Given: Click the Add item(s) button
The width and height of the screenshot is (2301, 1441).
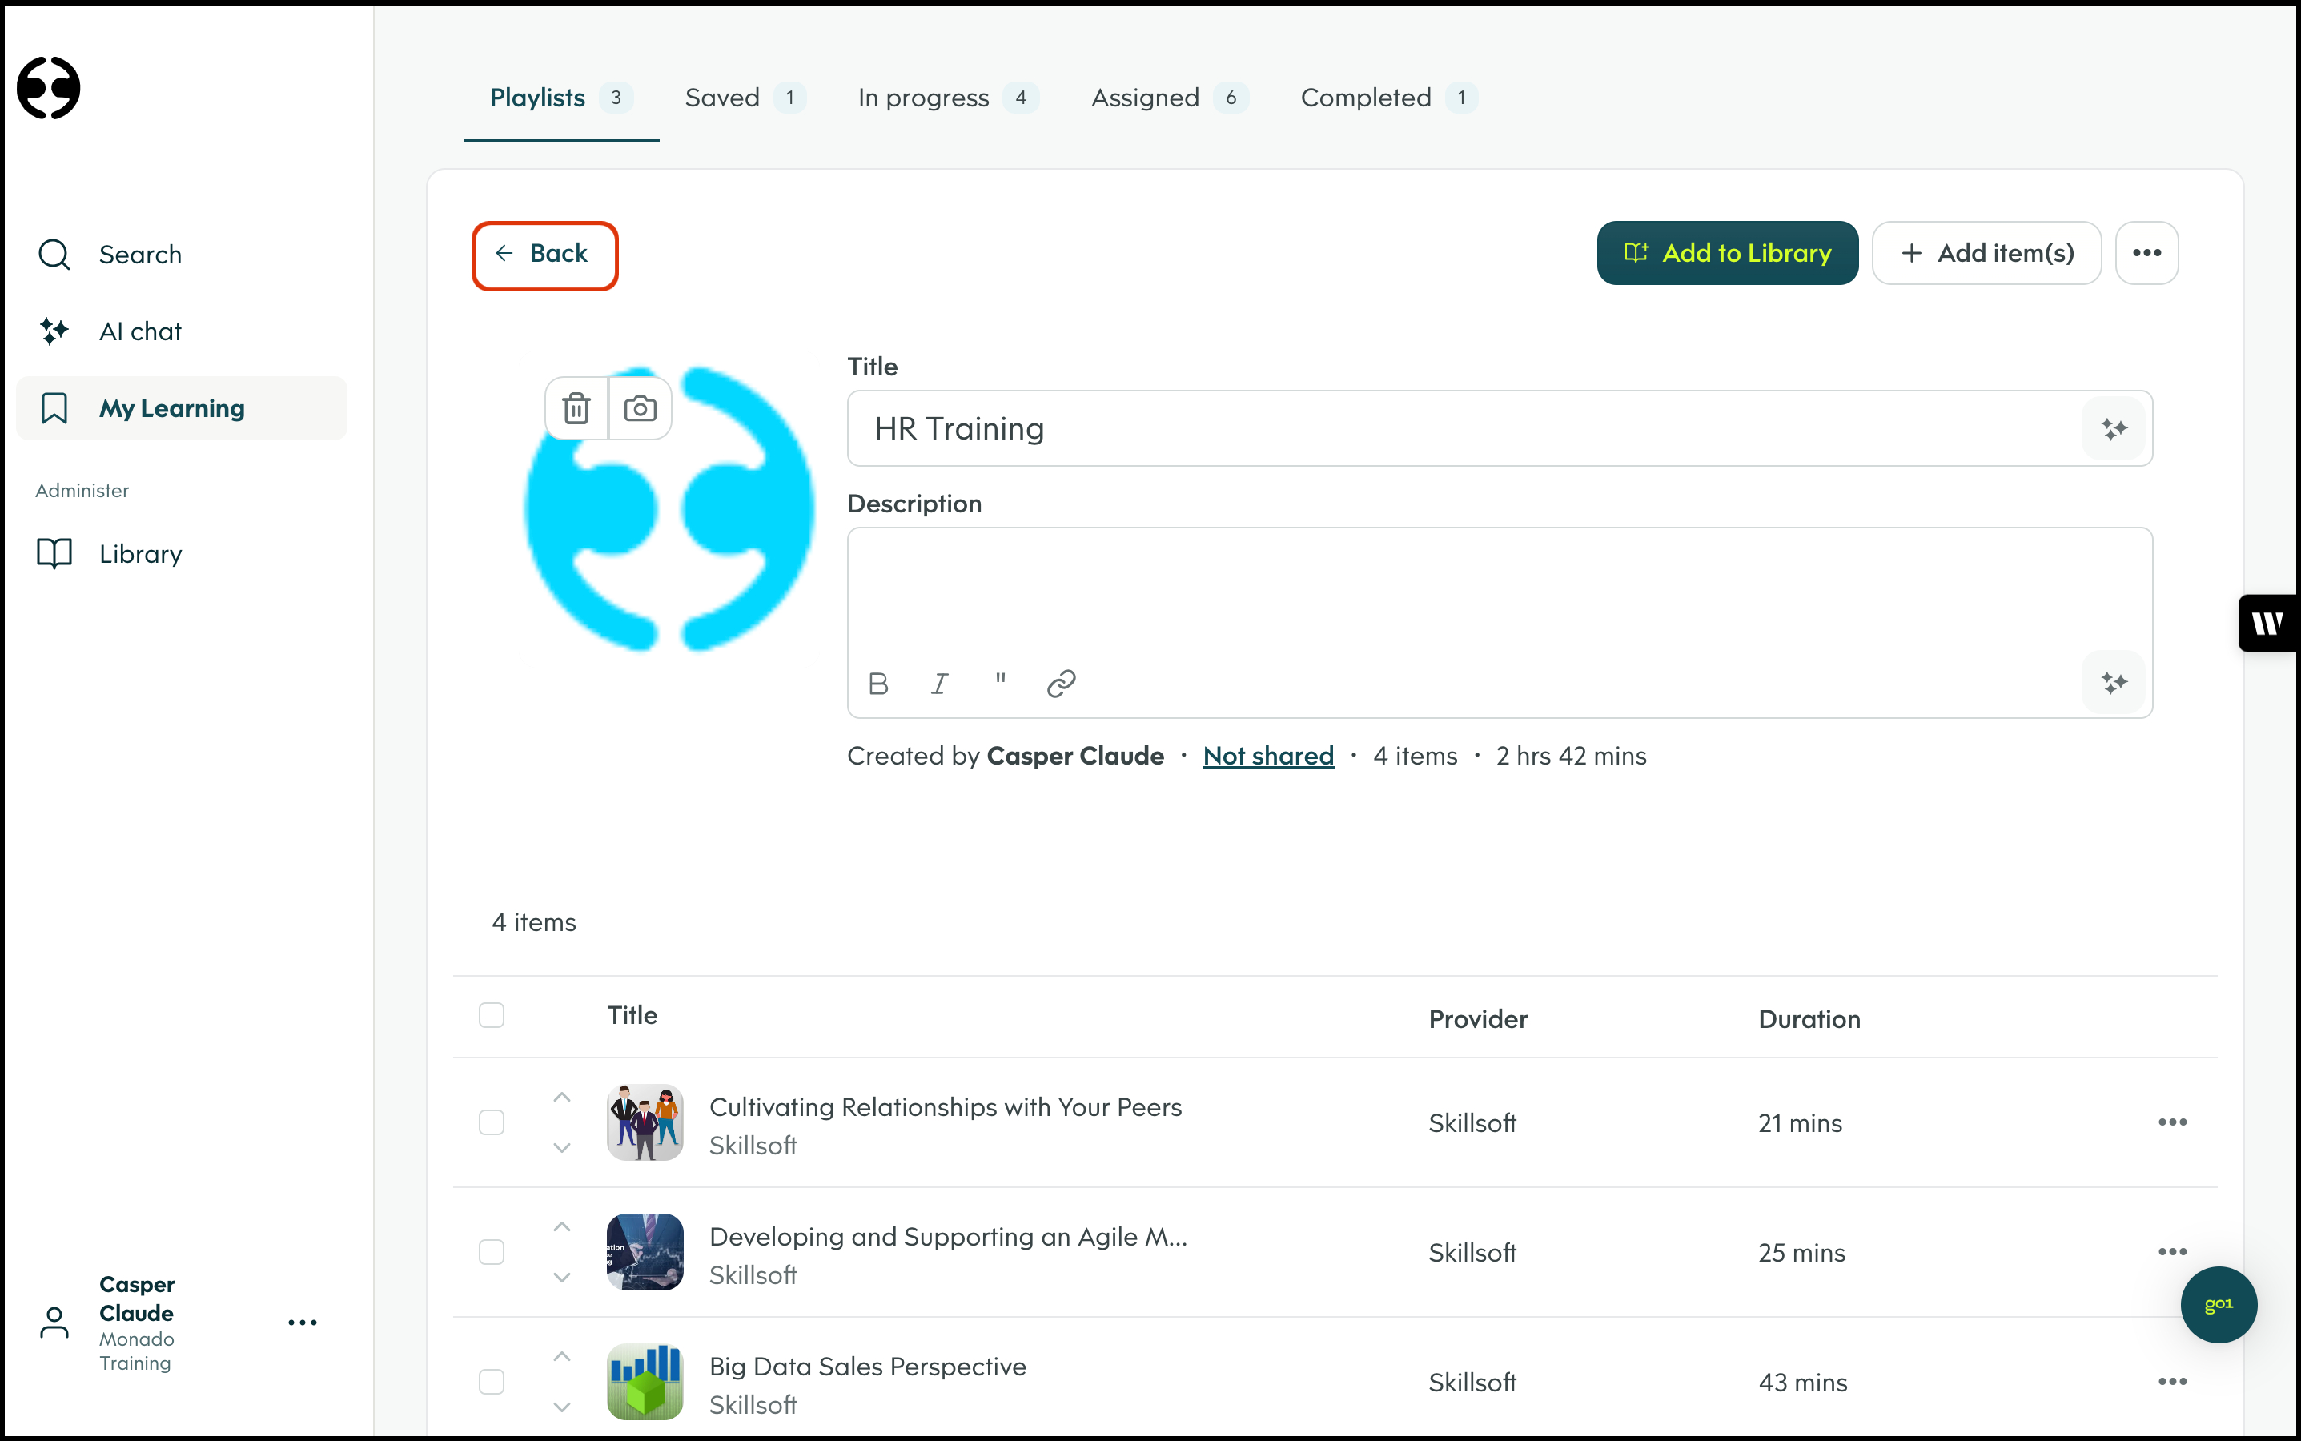Looking at the screenshot, I should coord(1986,252).
